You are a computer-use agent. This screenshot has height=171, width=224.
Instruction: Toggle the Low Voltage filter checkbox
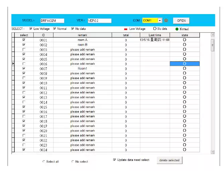pyautogui.click(x=31, y=29)
